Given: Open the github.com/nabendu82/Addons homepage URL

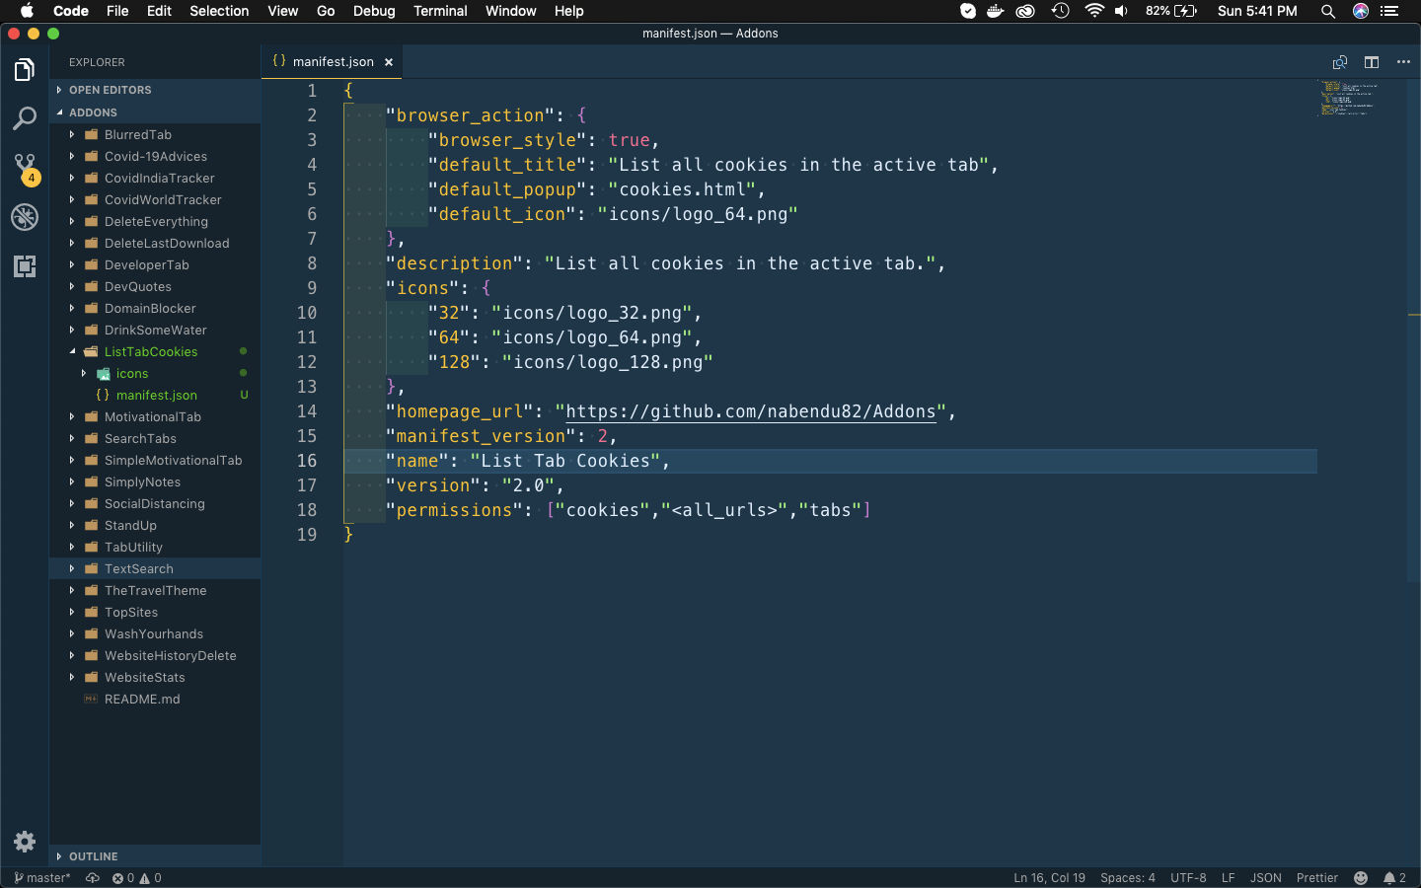Looking at the screenshot, I should 750,411.
